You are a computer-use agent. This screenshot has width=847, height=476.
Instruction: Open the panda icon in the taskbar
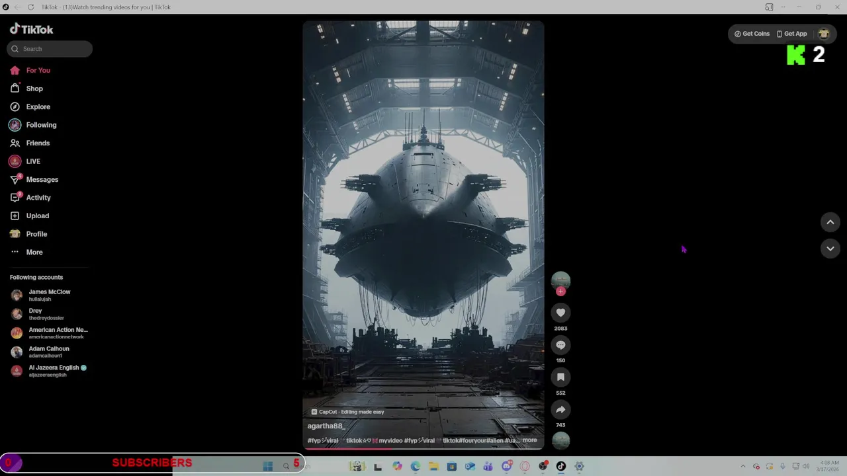pyautogui.click(x=357, y=466)
